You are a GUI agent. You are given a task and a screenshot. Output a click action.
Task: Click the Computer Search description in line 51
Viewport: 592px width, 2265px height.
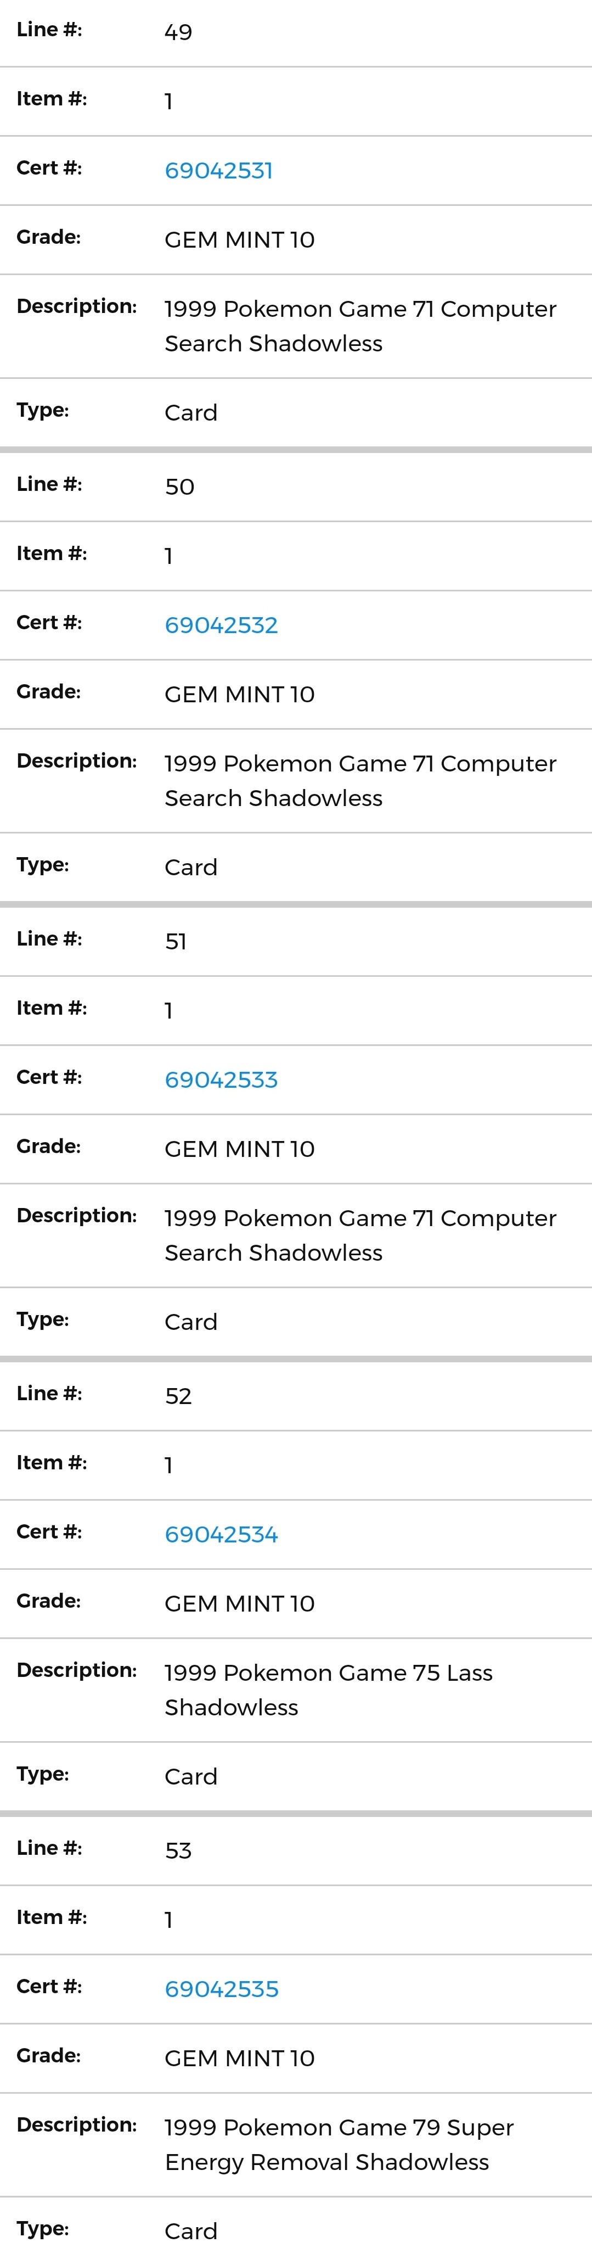[x=360, y=1235]
